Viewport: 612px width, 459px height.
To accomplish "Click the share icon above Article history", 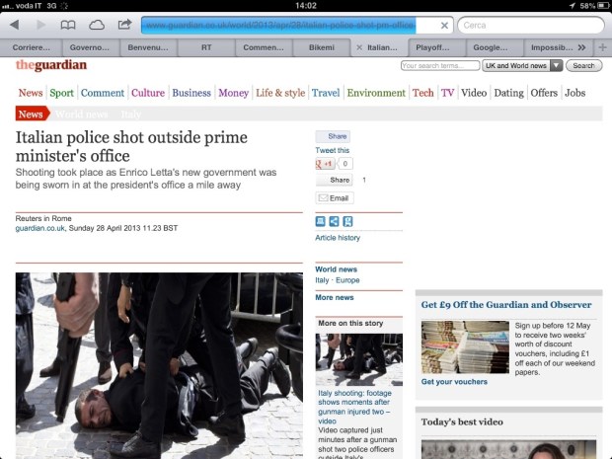I will click(x=334, y=222).
